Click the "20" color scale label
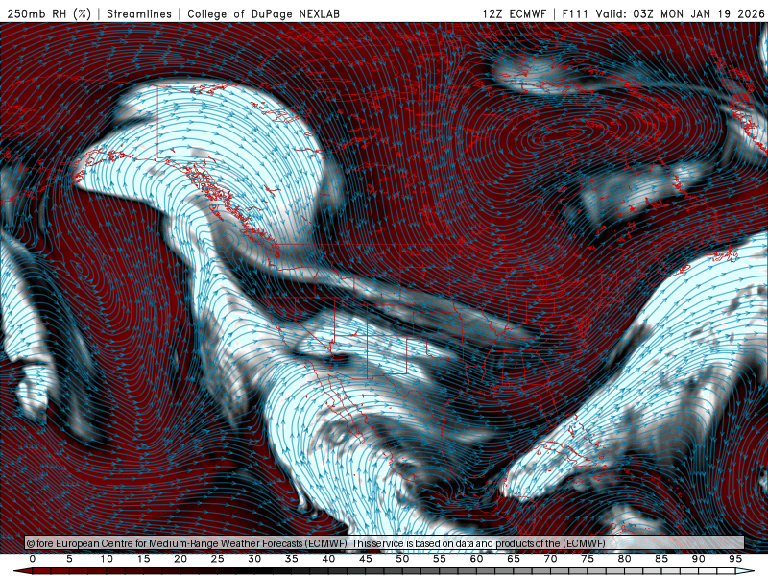Image resolution: width=768 pixels, height=576 pixels. (x=180, y=559)
